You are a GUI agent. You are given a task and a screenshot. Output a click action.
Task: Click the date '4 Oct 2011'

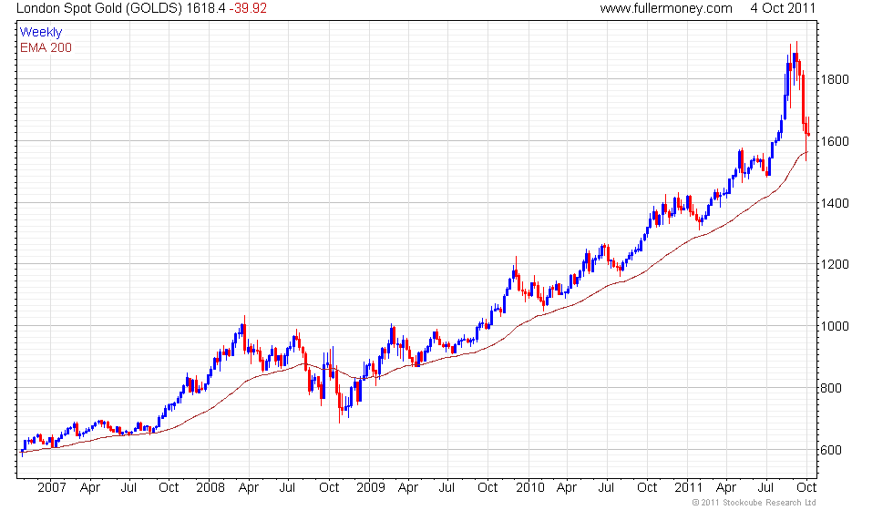tap(783, 8)
